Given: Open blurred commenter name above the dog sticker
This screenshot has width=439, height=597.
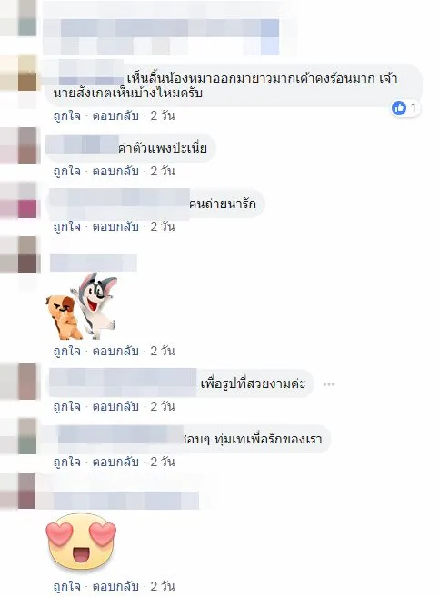Looking at the screenshot, I should [94, 263].
